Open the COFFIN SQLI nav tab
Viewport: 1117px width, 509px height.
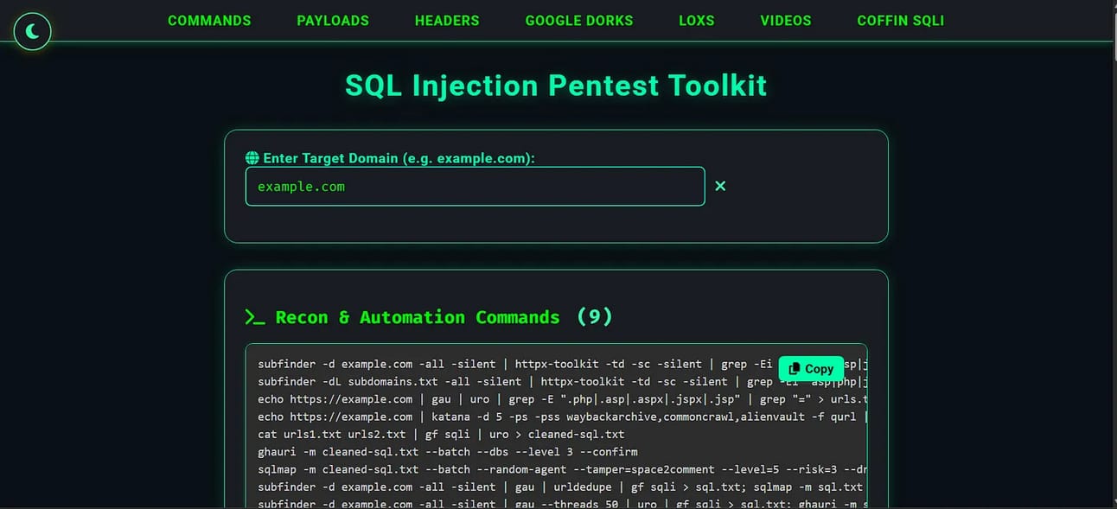tap(901, 21)
